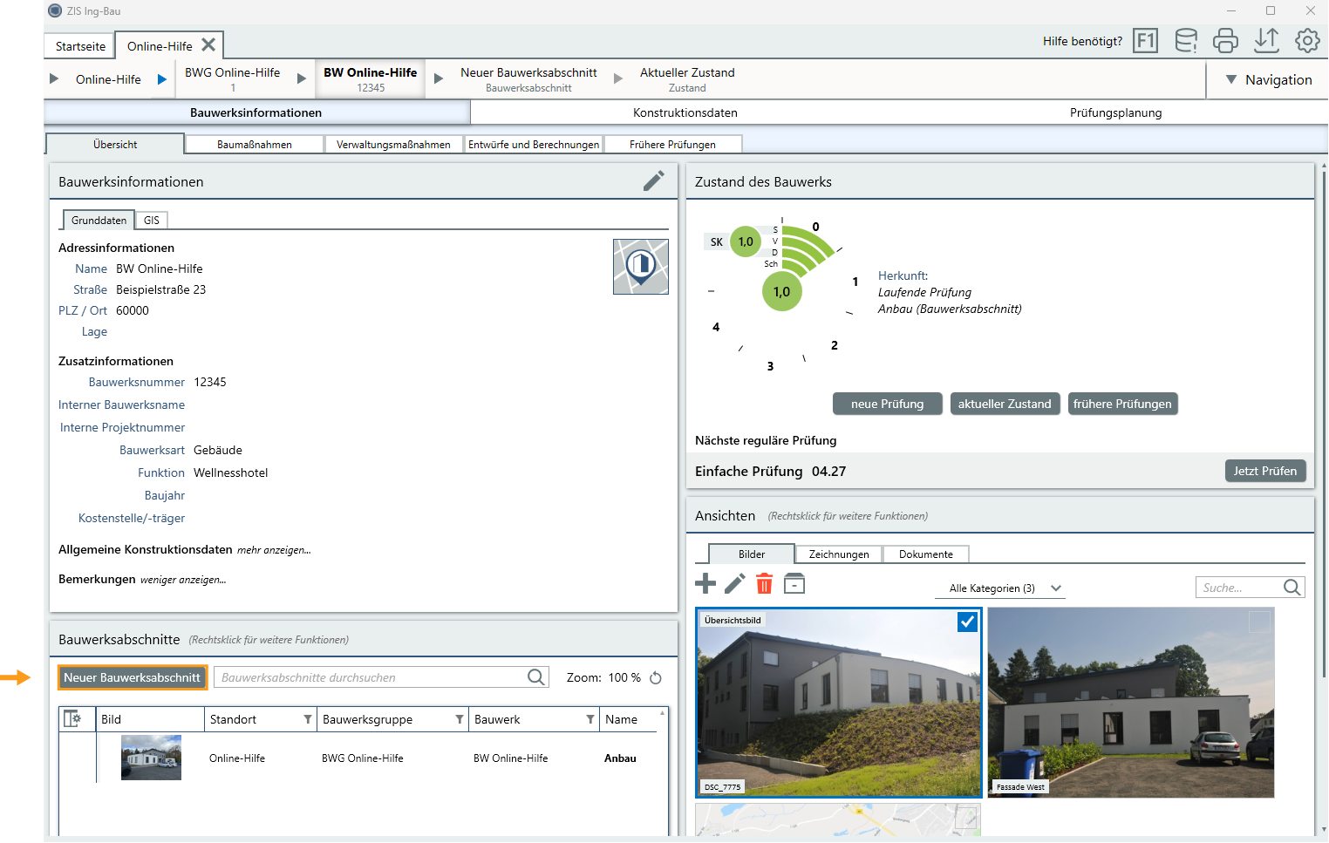
Task: Click Neuer Bauwerksabschnitt breadcrumb item
Action: tap(528, 79)
